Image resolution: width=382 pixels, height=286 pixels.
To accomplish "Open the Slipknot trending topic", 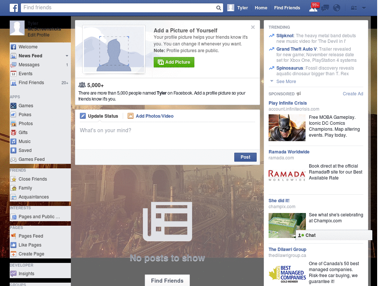I will click(x=285, y=36).
